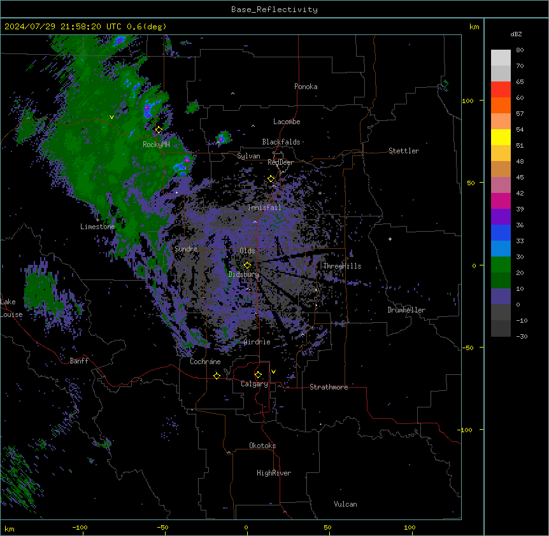Click the Blackfalds city label

[x=281, y=142]
